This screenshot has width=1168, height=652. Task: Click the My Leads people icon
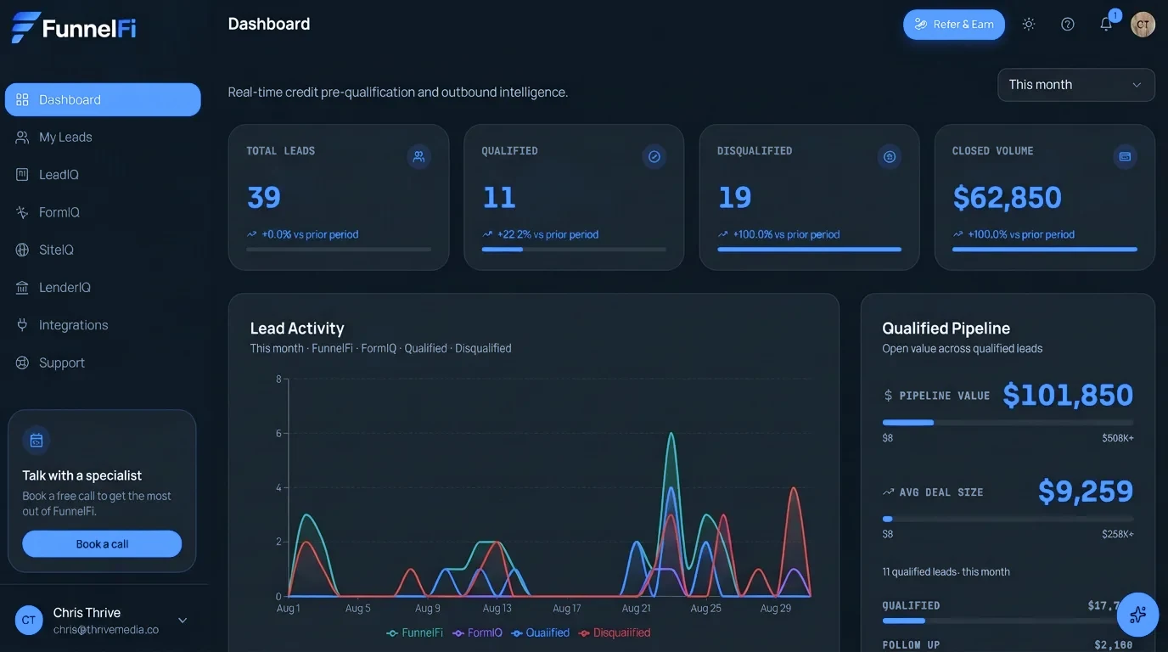tap(22, 138)
